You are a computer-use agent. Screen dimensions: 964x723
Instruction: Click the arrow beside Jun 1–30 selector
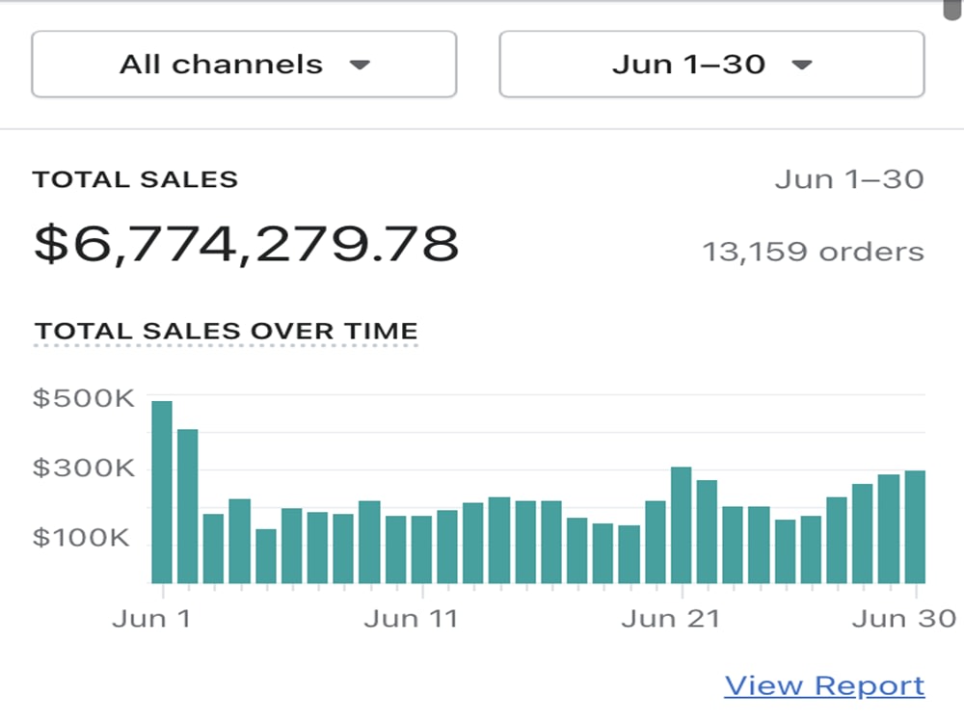tap(802, 65)
